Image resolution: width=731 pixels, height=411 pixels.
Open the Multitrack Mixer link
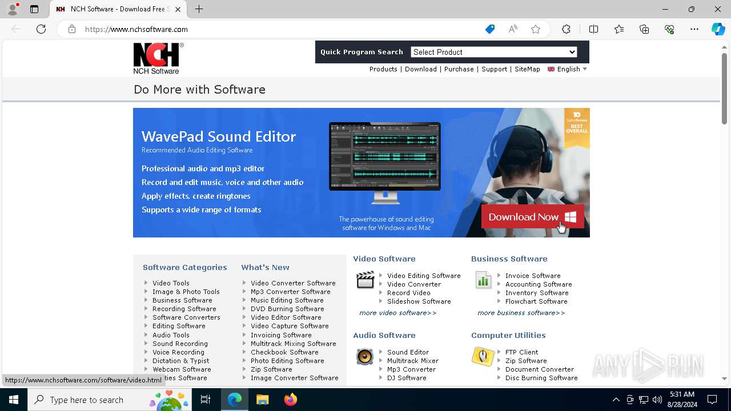pyautogui.click(x=413, y=361)
